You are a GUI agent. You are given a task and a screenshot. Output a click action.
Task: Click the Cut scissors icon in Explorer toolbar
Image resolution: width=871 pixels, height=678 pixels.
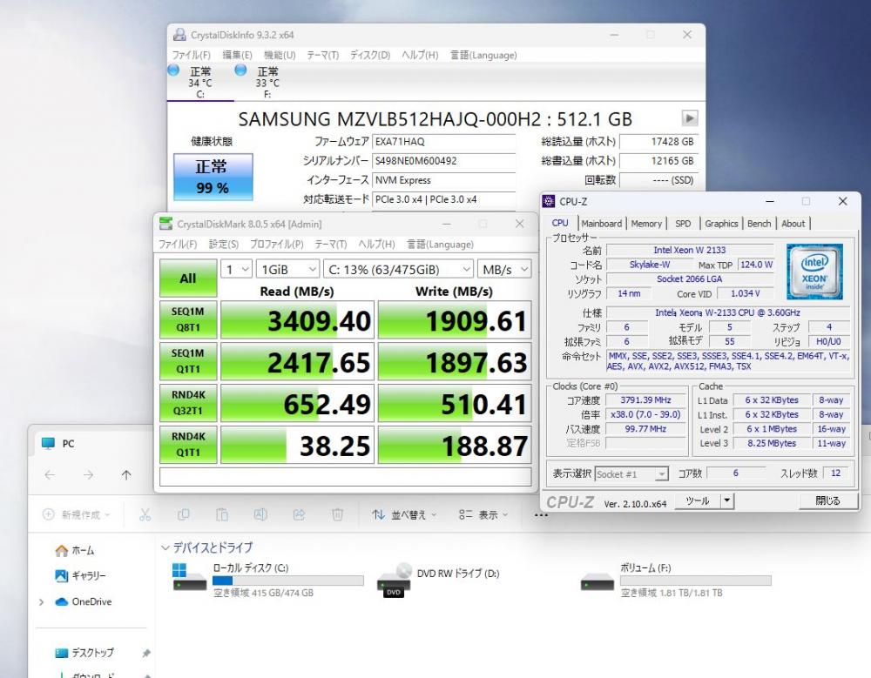click(x=145, y=514)
